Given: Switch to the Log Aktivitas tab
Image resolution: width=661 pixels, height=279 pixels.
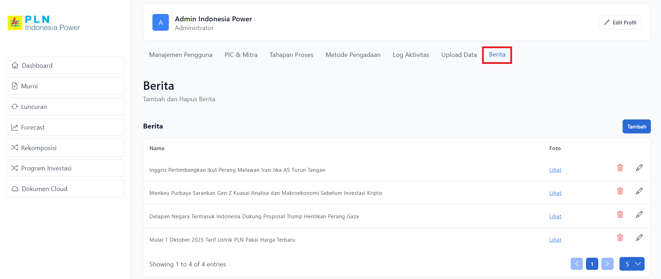Looking at the screenshot, I should pos(411,55).
